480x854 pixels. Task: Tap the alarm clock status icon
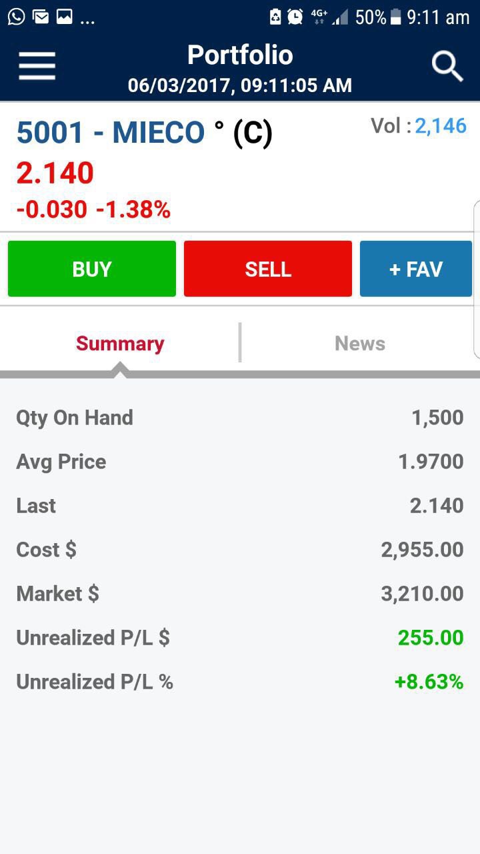click(295, 17)
